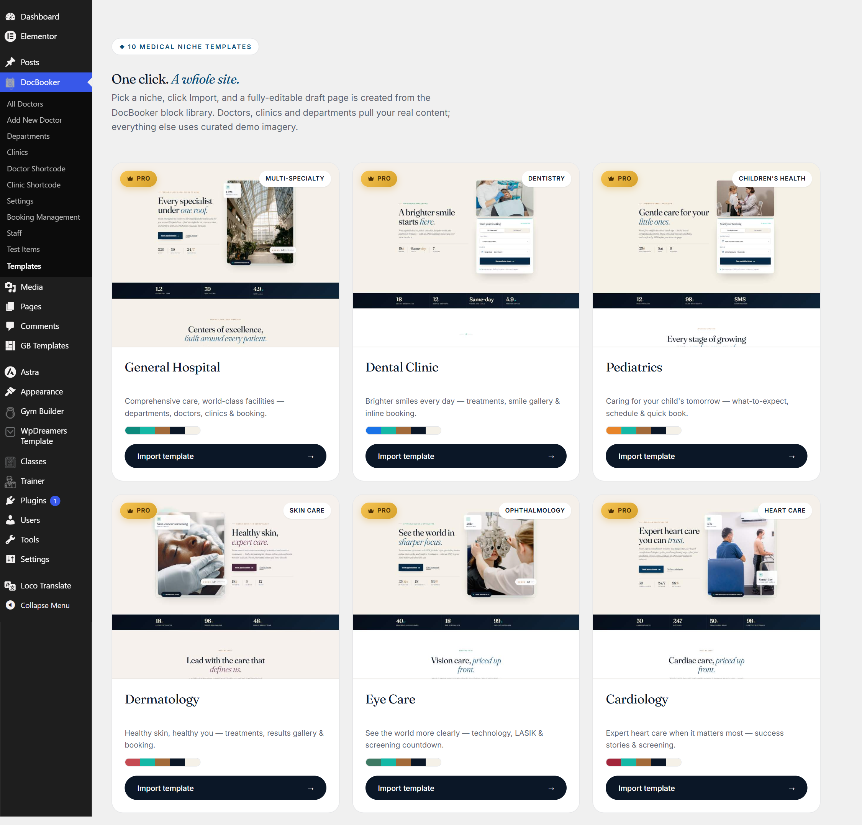Open the Eye Care preview thumbnail
This screenshot has height=825, width=862.
click(x=466, y=587)
